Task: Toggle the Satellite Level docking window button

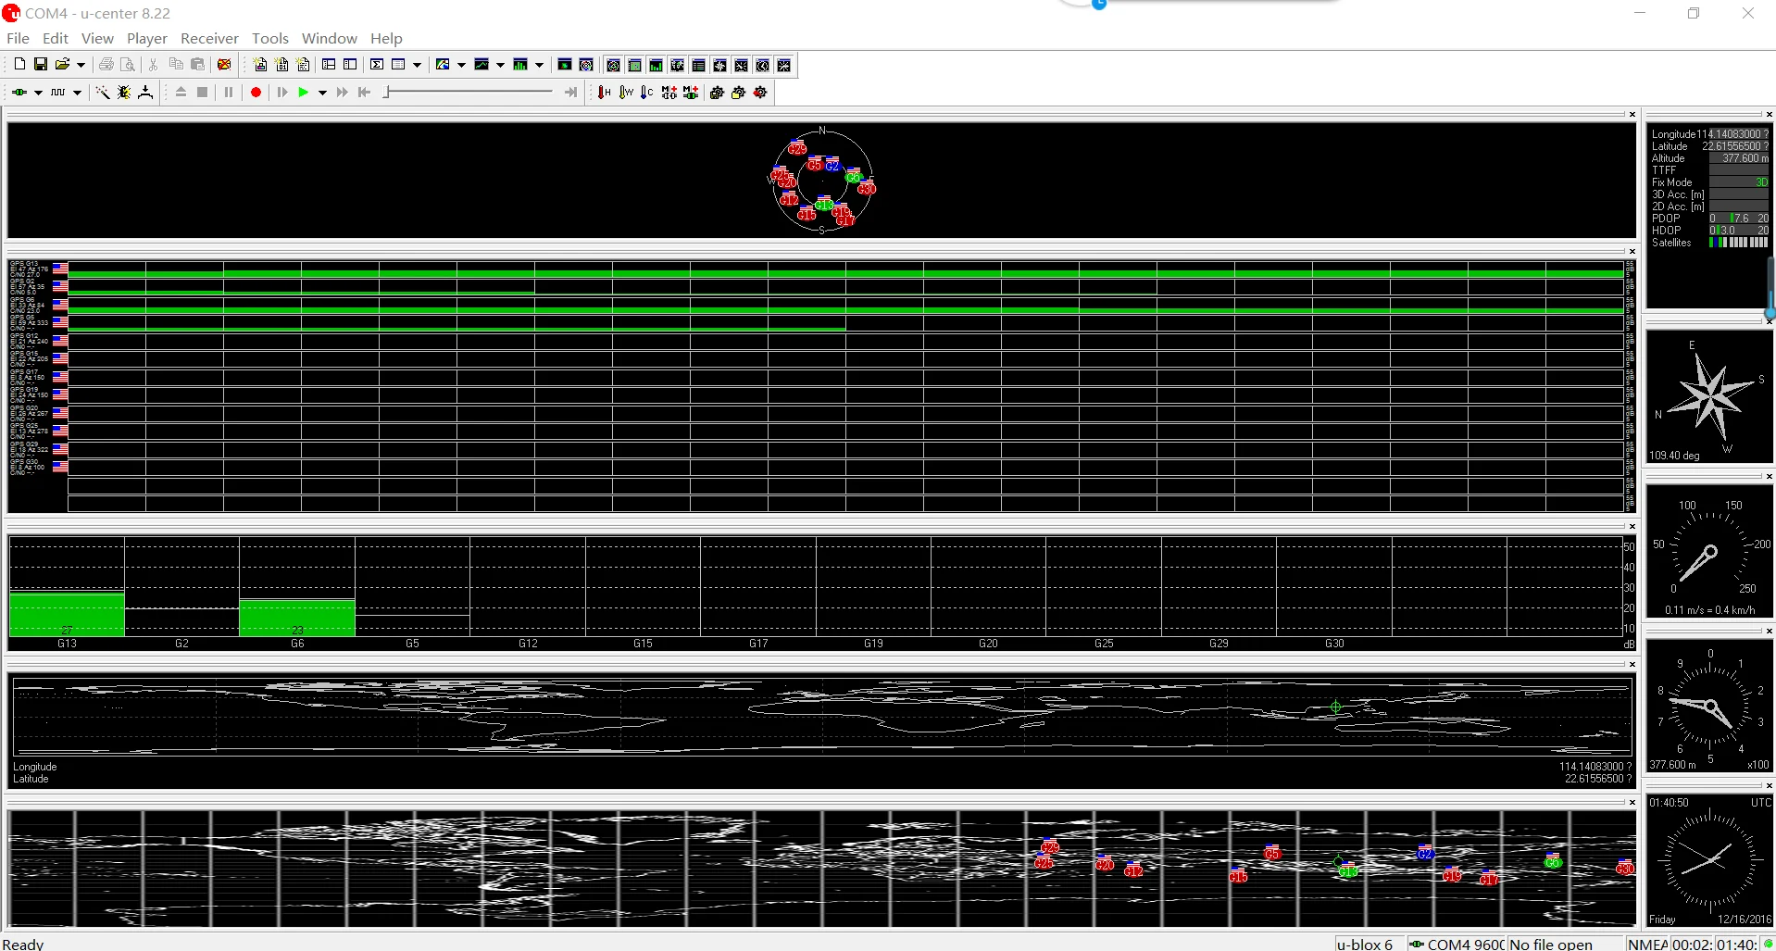Action: coord(656,65)
